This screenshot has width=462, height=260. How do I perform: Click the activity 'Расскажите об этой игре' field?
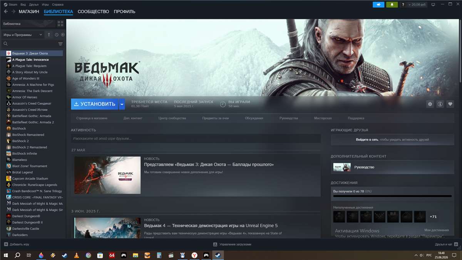pyautogui.click(x=196, y=138)
